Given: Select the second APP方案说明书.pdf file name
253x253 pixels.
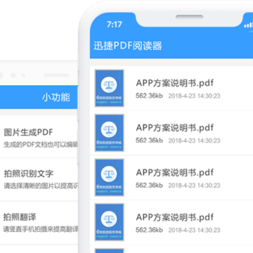Looking at the screenshot, I should coord(175,128).
